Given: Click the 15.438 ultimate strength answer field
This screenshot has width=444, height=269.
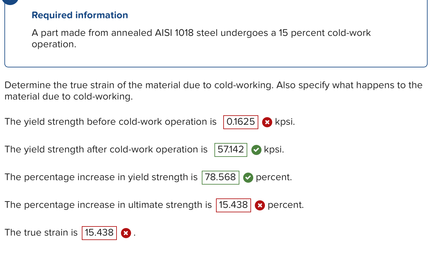Looking at the screenshot, I should [x=233, y=205].
